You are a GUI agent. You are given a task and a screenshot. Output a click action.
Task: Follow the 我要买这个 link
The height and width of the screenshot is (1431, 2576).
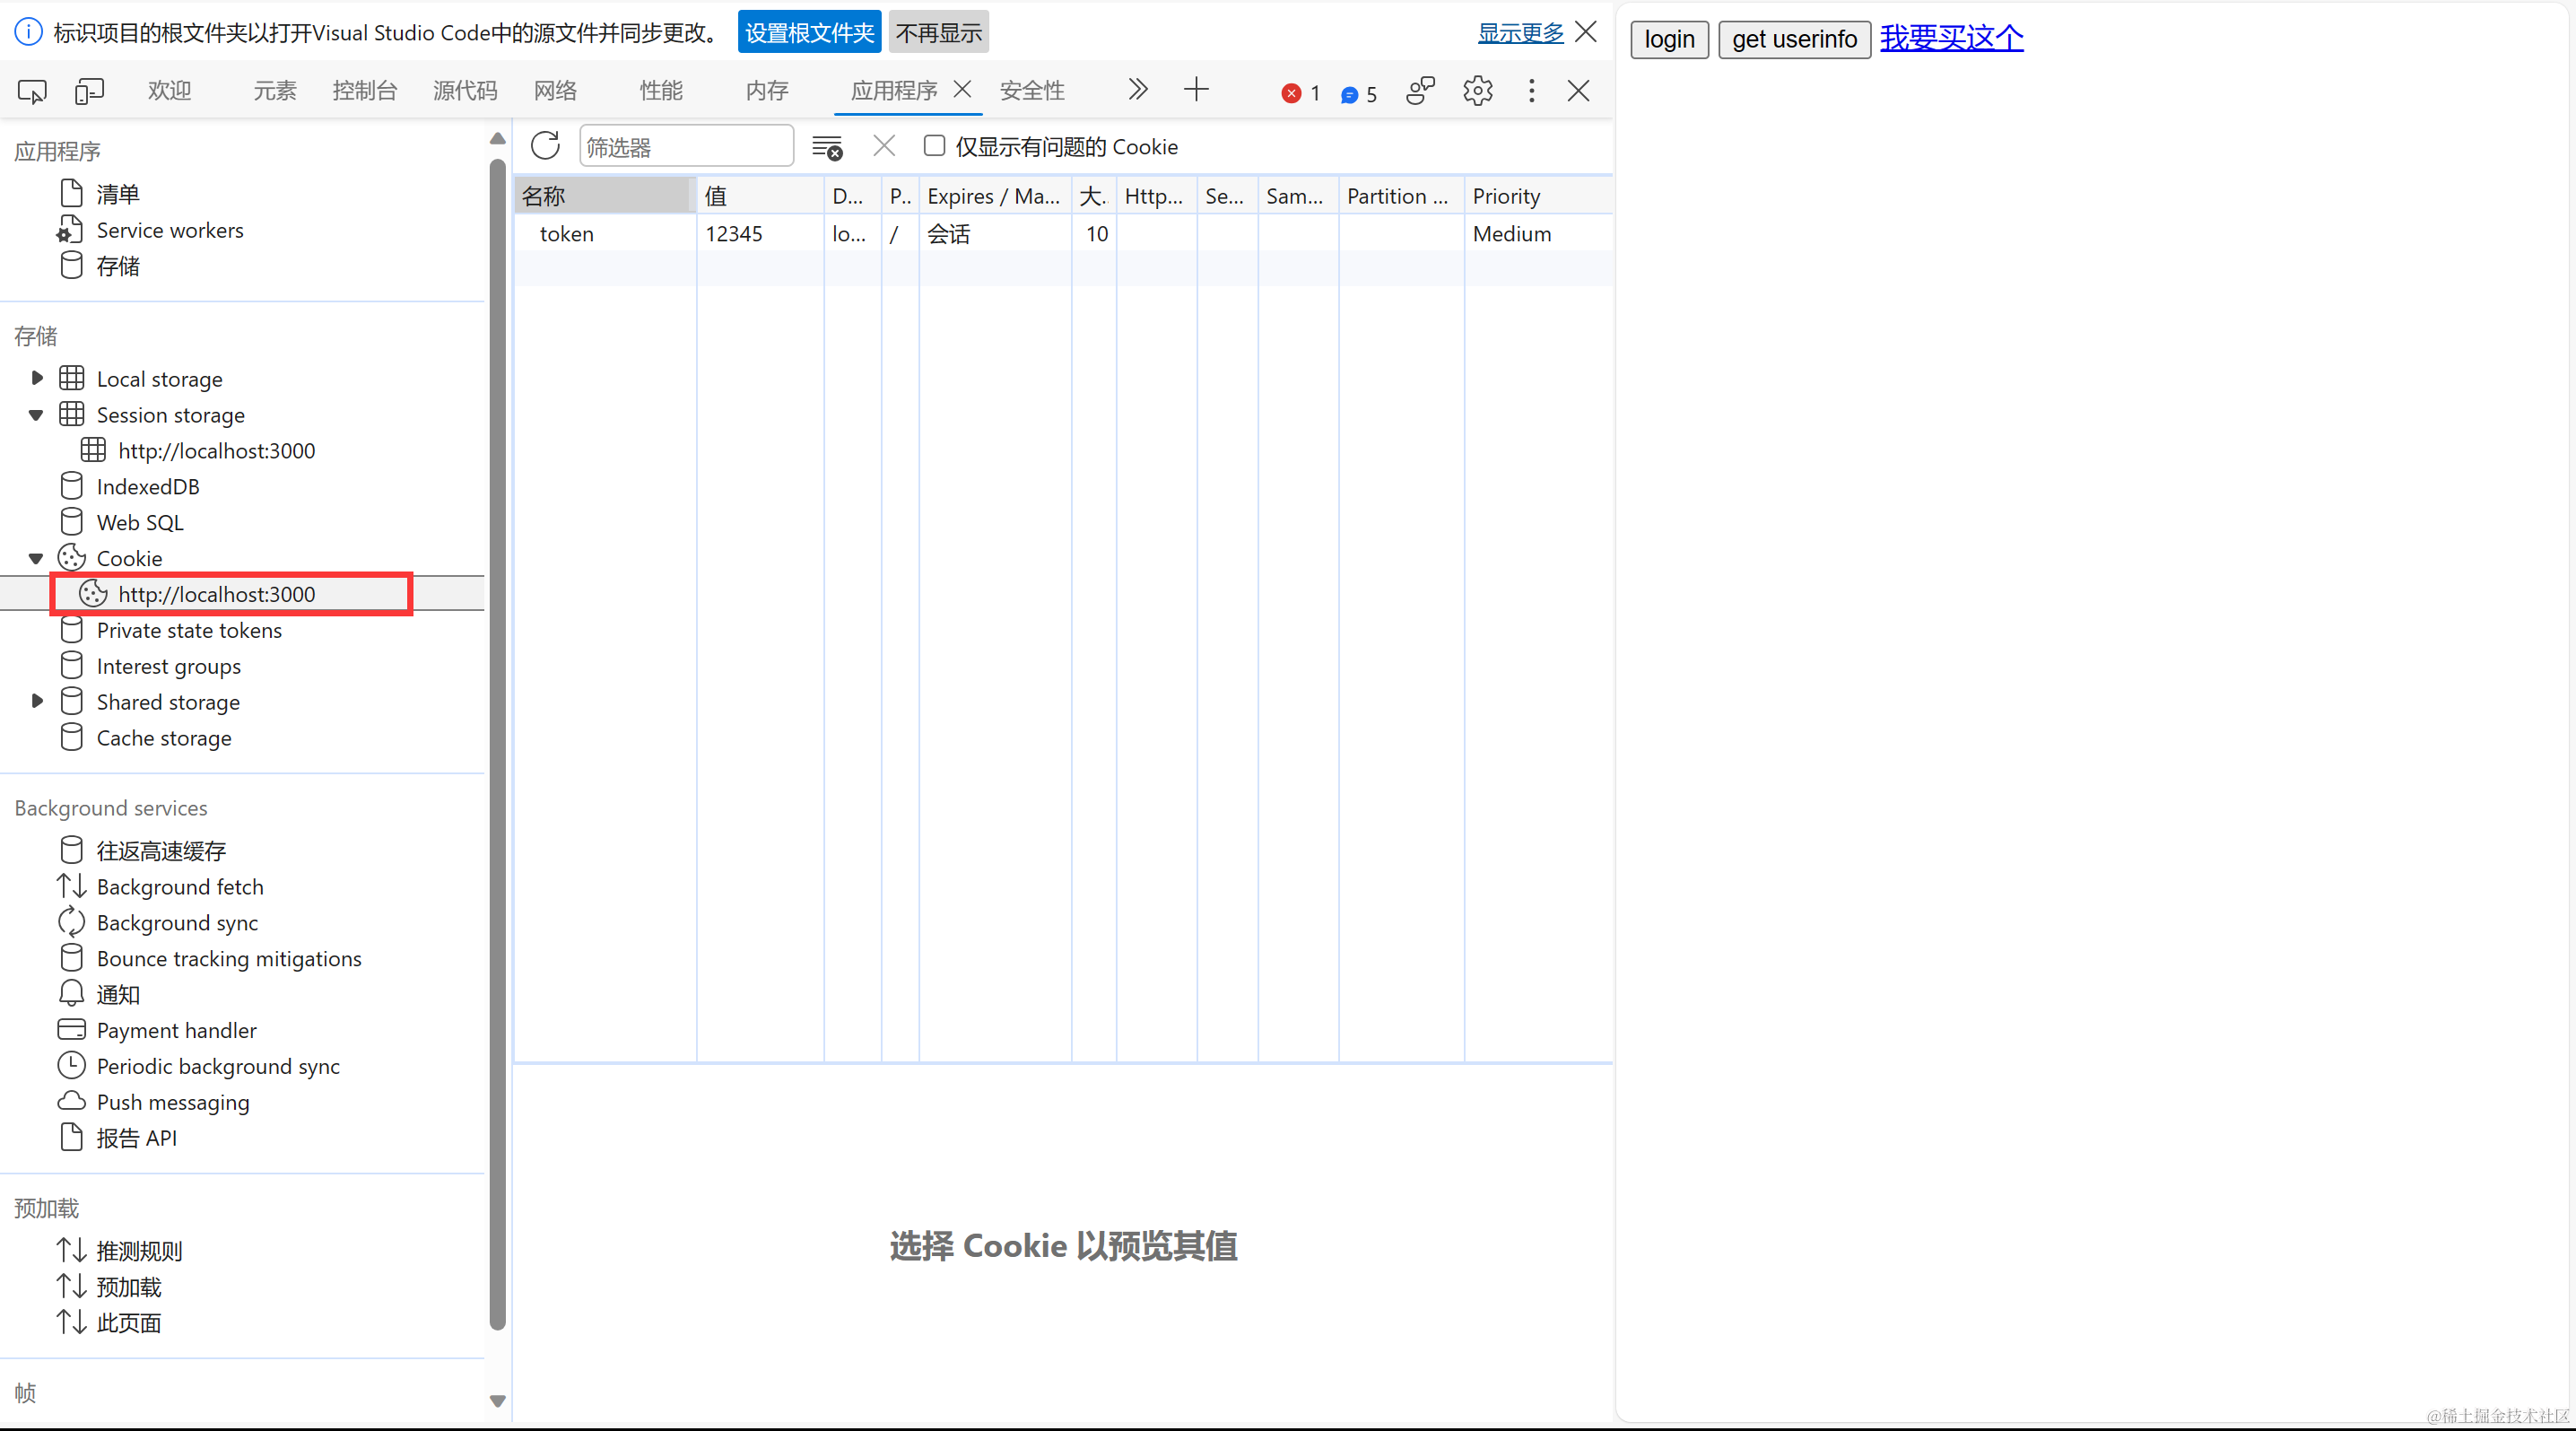[1951, 38]
